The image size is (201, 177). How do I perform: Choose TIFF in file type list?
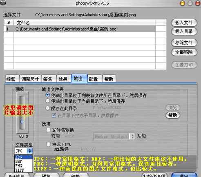(24, 170)
